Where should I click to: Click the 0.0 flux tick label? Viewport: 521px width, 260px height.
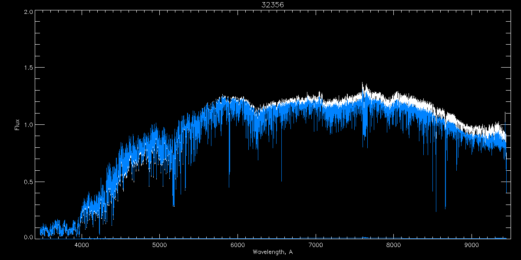click(x=28, y=237)
